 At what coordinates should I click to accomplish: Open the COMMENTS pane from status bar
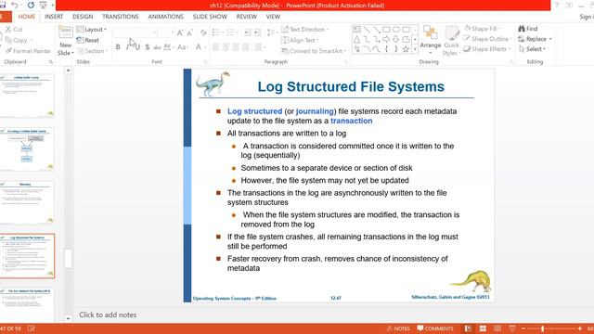tap(435, 328)
